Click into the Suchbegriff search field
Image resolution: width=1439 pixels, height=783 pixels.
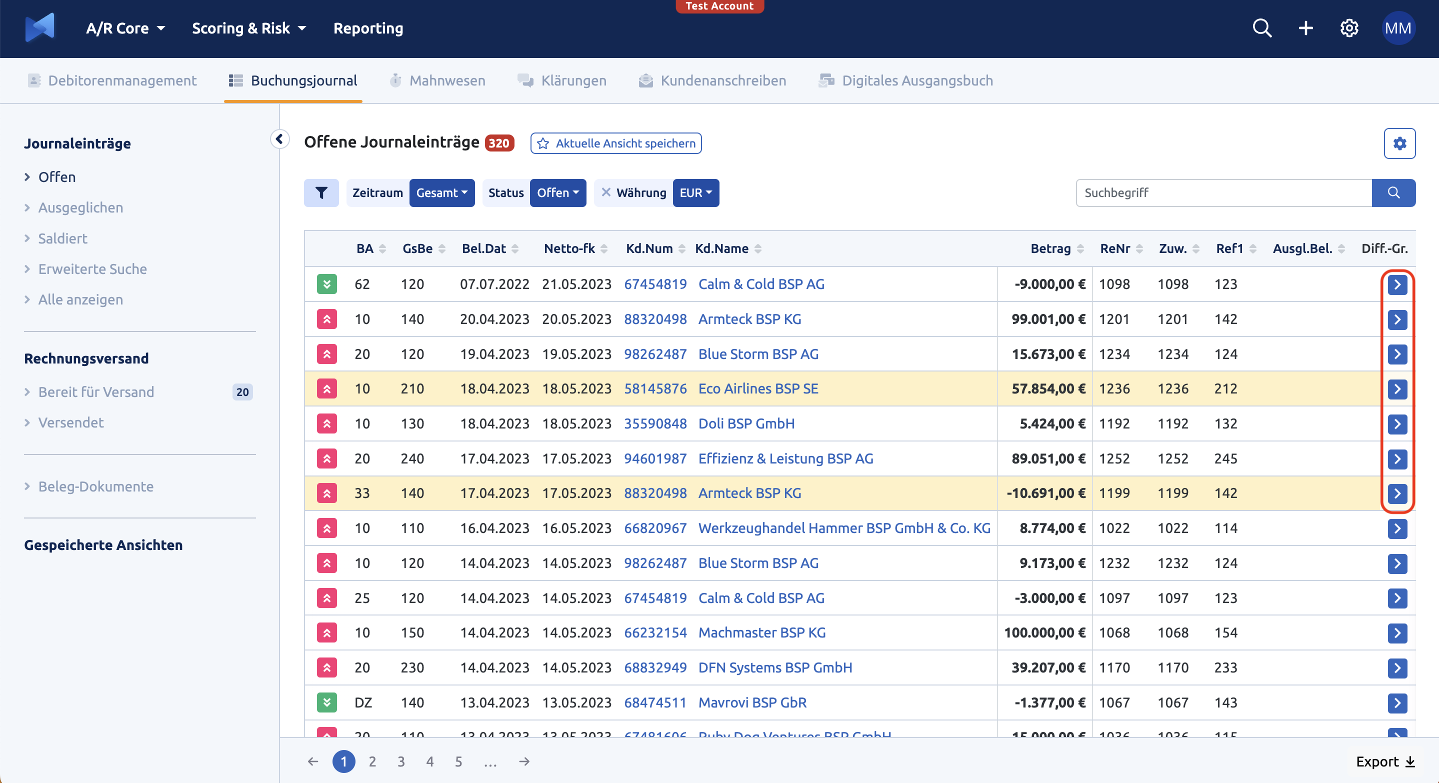(1224, 192)
